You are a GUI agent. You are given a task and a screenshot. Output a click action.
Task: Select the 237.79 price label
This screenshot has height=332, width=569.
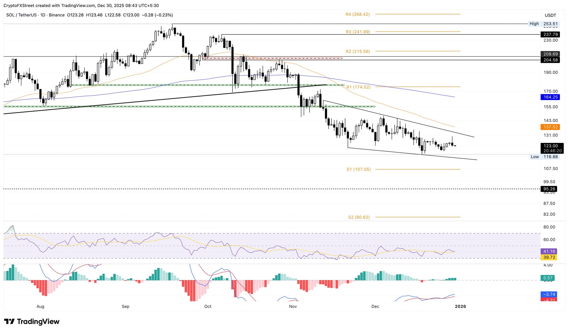(550, 34)
